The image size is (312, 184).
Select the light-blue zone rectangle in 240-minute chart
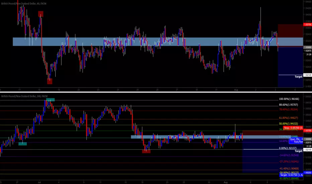click(217, 137)
